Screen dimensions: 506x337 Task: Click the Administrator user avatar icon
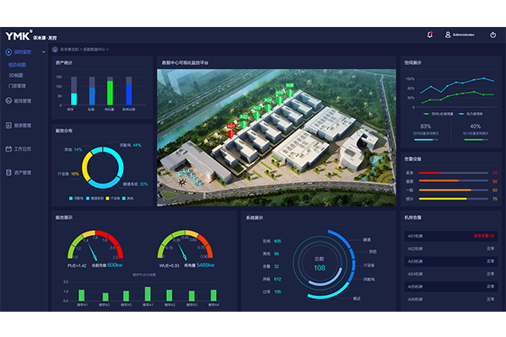[448, 35]
